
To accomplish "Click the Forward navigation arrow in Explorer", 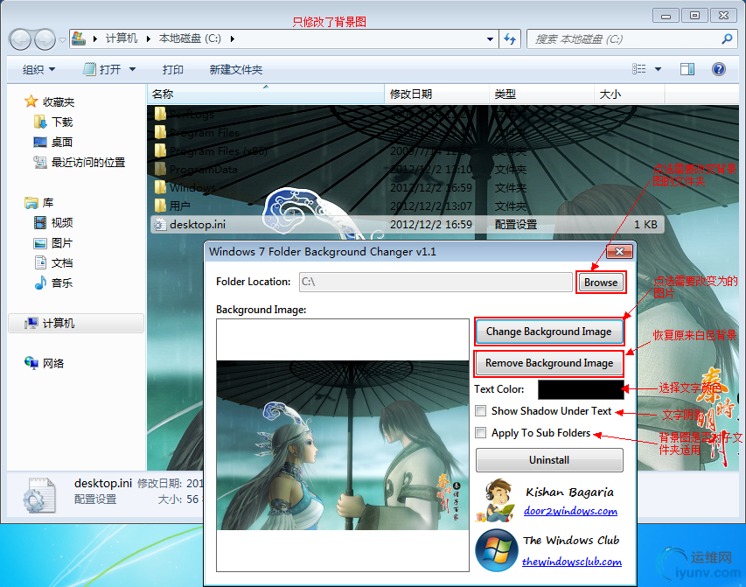I will point(45,39).
